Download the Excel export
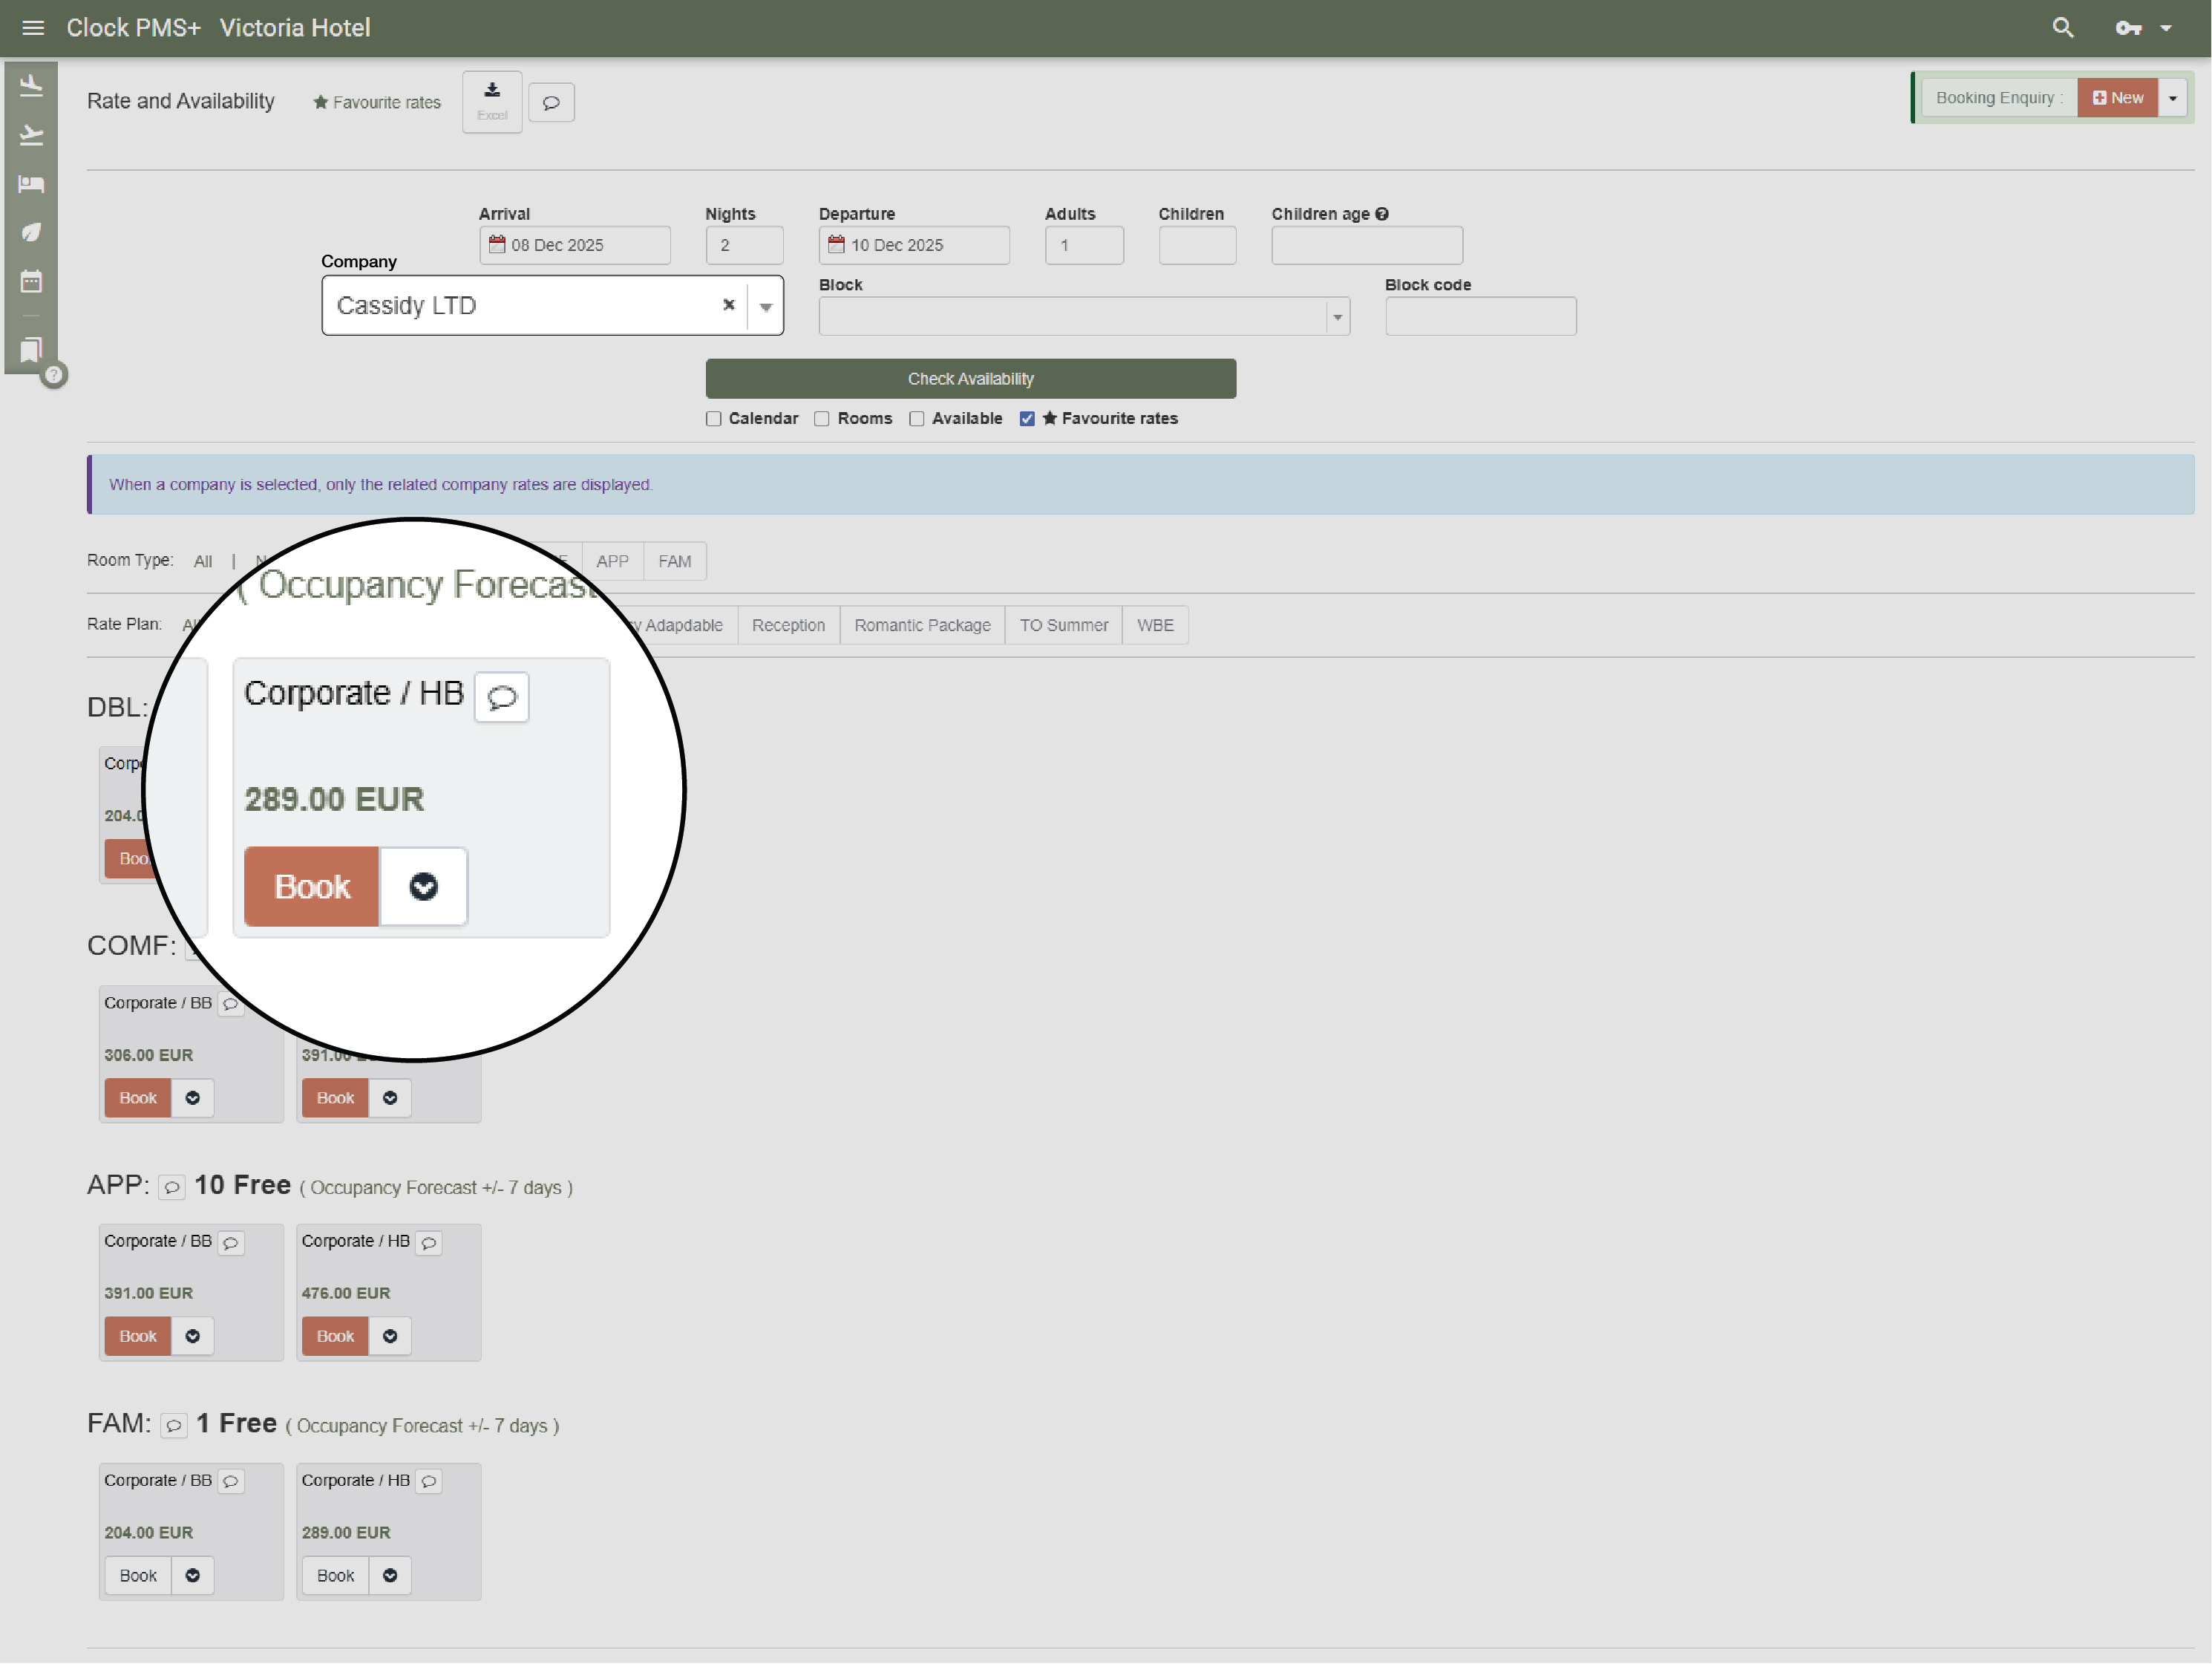Image resolution: width=2212 pixels, height=1664 pixels. (x=492, y=101)
